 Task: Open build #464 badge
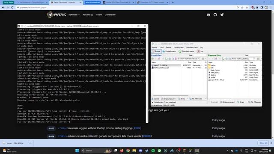coord(51,136)
